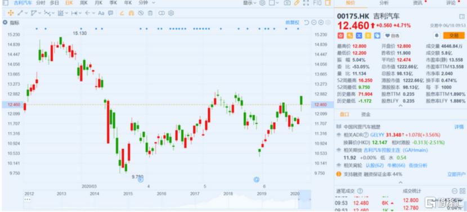Screen dimensions: 467x212
Task: Open F10 company info
Action: pos(317,3)
